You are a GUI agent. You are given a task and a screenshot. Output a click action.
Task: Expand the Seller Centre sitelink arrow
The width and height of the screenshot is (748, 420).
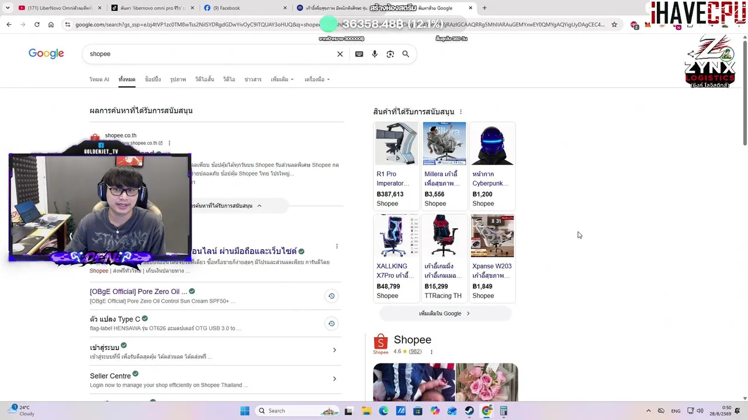pos(334,379)
